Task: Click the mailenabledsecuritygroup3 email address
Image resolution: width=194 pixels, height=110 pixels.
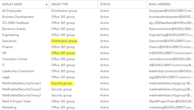Action: click(x=171, y=95)
